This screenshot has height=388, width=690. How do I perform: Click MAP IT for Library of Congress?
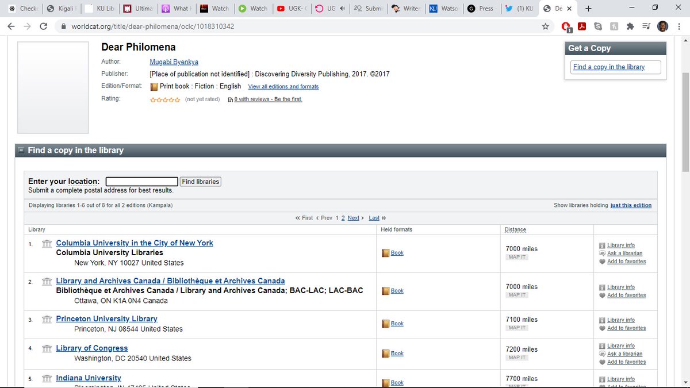(517, 358)
